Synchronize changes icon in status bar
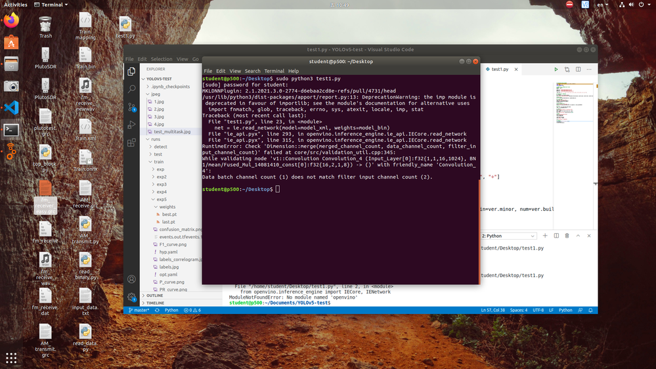The image size is (656, 369). pos(158,311)
